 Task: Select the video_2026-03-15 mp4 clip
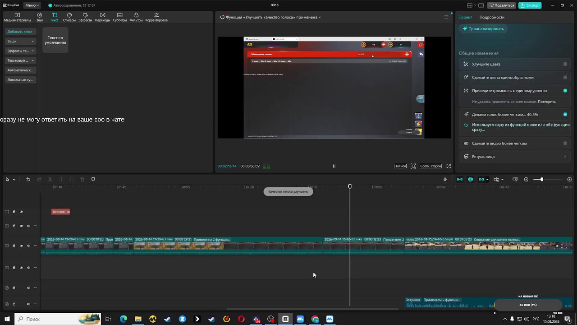489,245
